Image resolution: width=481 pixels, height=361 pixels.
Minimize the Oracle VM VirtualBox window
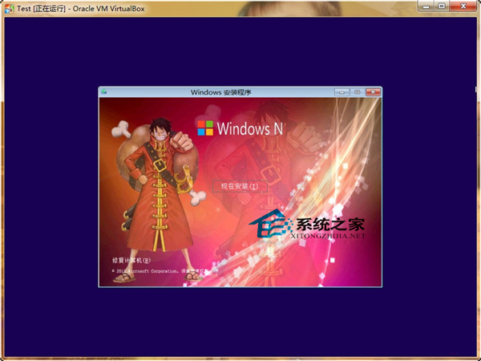click(x=426, y=6)
